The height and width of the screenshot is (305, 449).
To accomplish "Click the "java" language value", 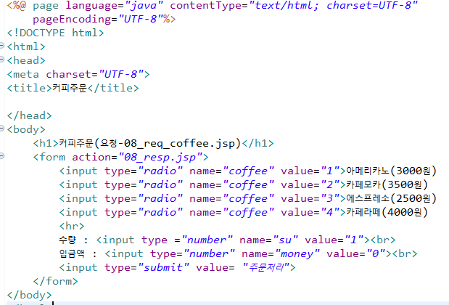I will (144, 6).
